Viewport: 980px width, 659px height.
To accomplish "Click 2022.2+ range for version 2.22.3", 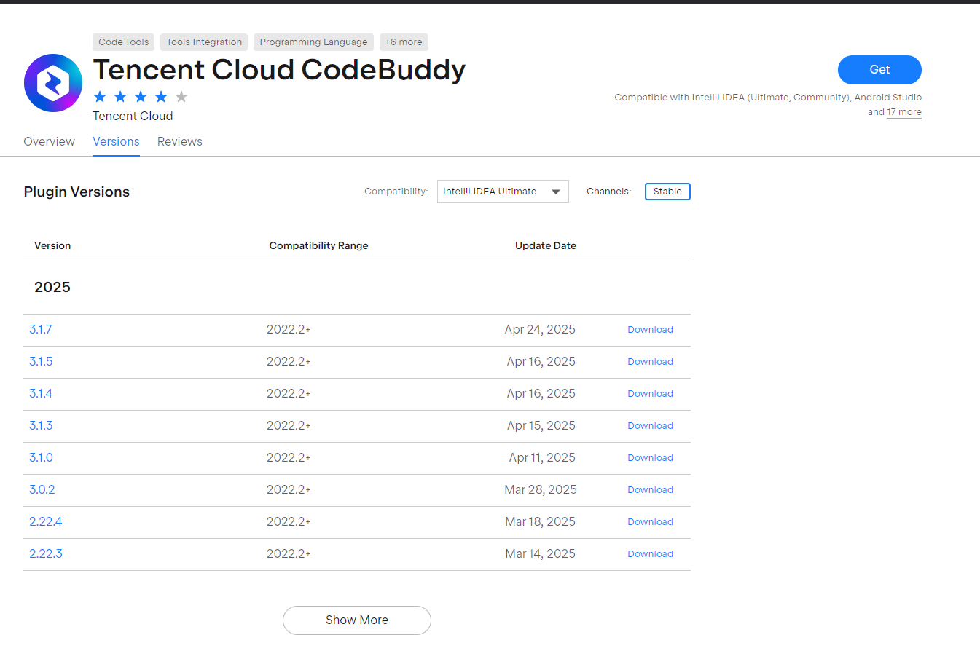I will click(x=289, y=553).
